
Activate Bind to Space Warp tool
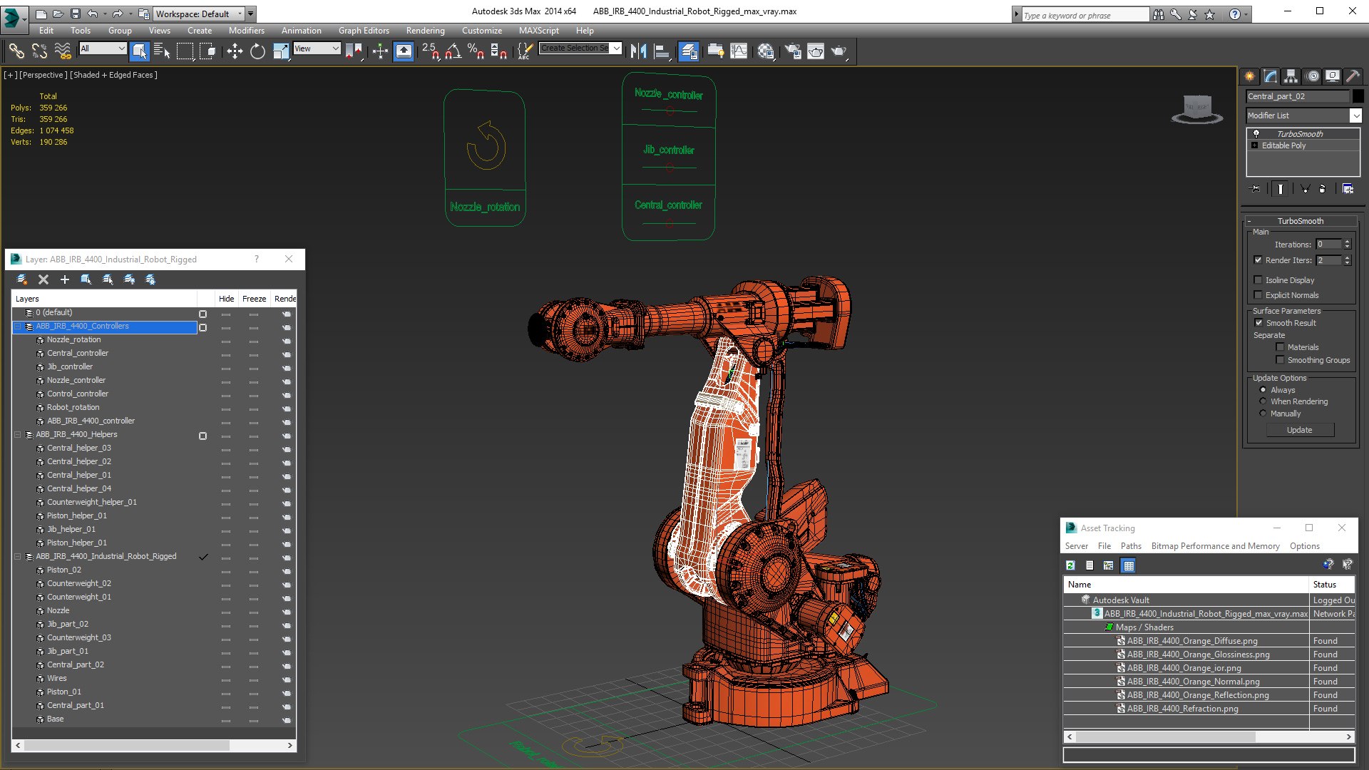coord(63,51)
